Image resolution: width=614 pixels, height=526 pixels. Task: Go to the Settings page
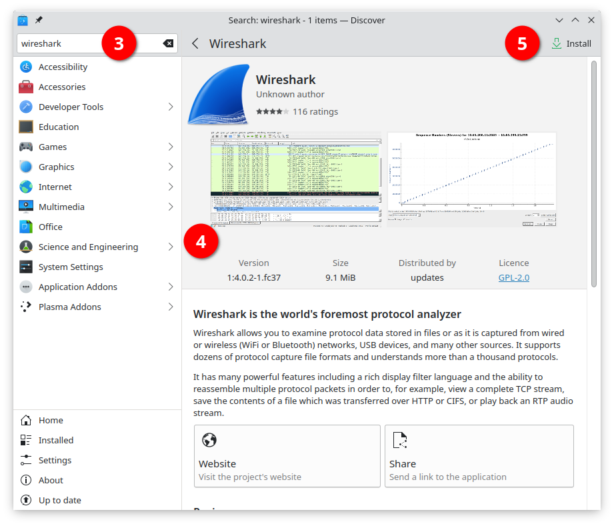55,460
